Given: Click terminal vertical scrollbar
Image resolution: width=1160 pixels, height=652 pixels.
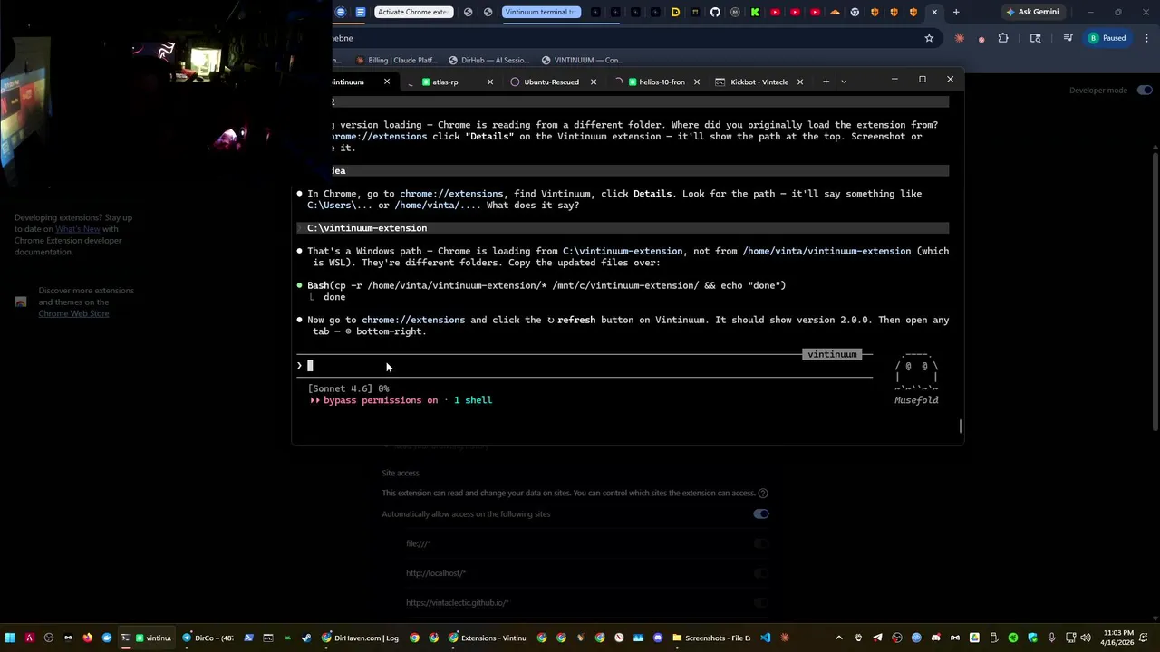Looking at the screenshot, I should tap(960, 426).
